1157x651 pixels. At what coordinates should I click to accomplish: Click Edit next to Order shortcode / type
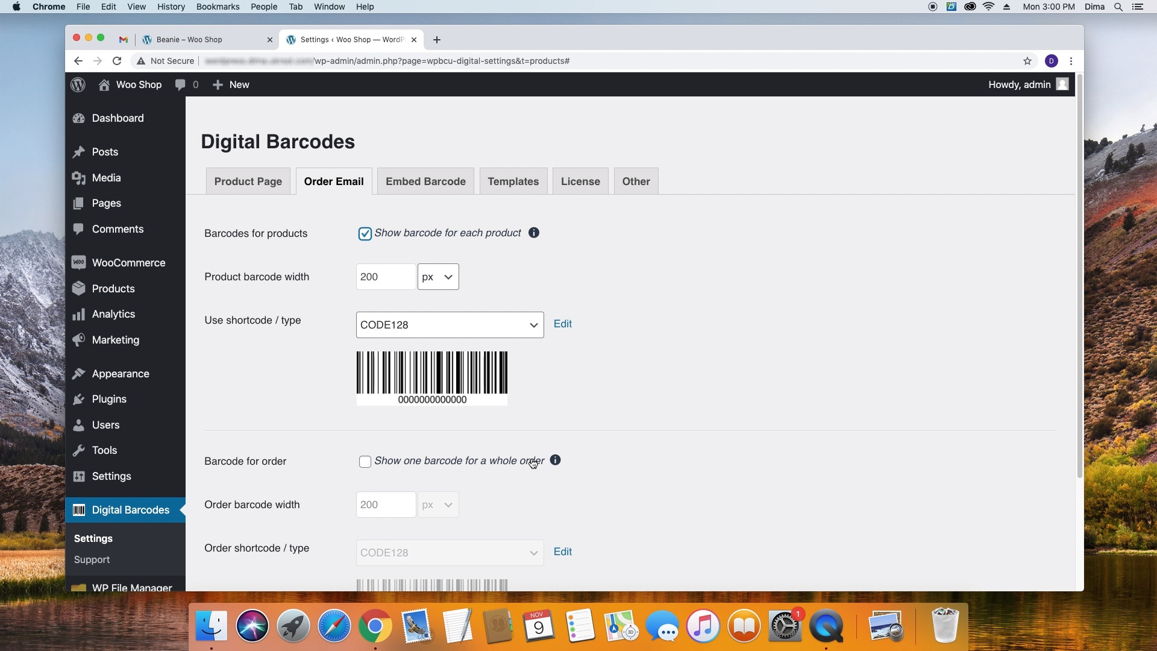[562, 552]
